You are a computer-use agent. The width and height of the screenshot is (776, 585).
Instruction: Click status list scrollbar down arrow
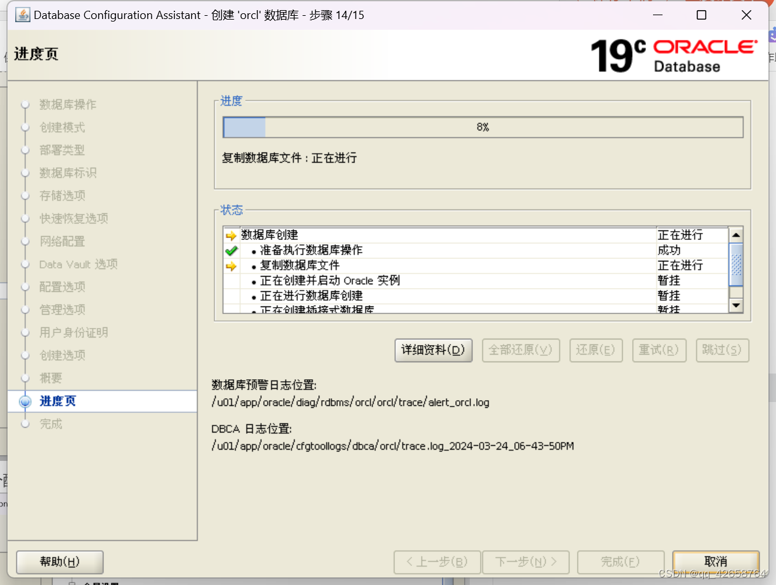coord(735,305)
